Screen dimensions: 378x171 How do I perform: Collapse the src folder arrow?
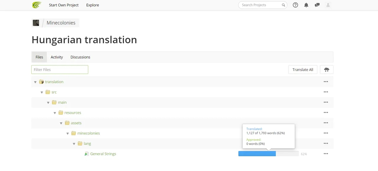tap(42, 92)
